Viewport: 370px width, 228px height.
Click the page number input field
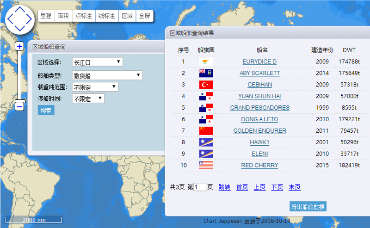coord(200,187)
